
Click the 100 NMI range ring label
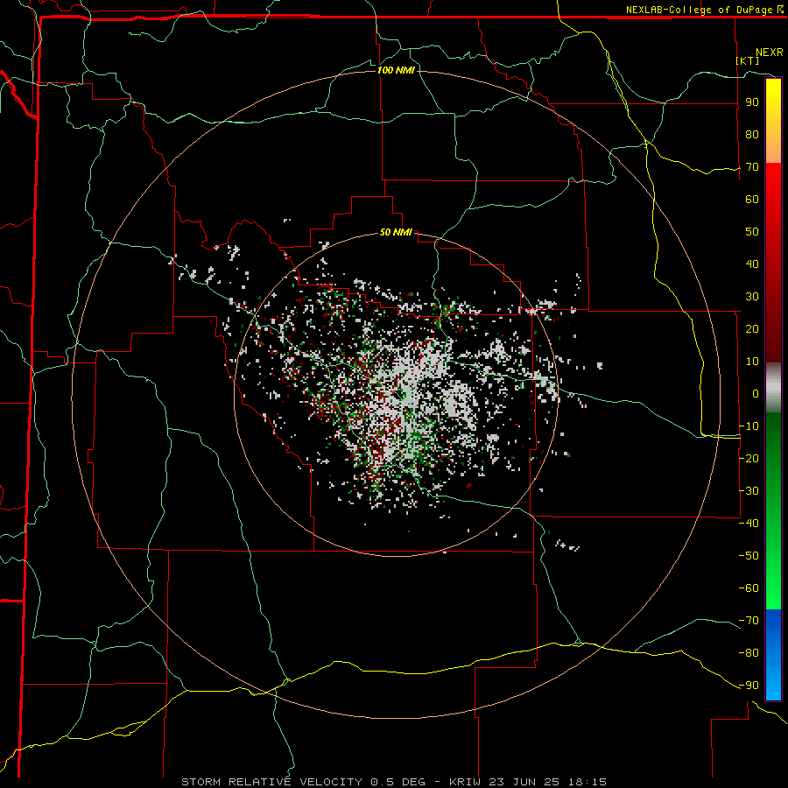(396, 70)
